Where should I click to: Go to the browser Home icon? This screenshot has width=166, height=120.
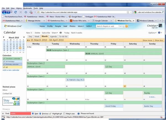tap(26, 12)
